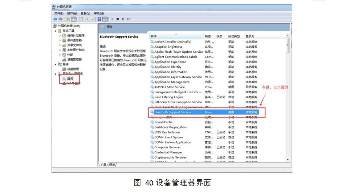Select 设备管理器 in the left tree

(x=74, y=59)
